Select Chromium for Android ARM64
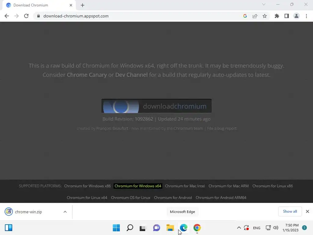 221,197
